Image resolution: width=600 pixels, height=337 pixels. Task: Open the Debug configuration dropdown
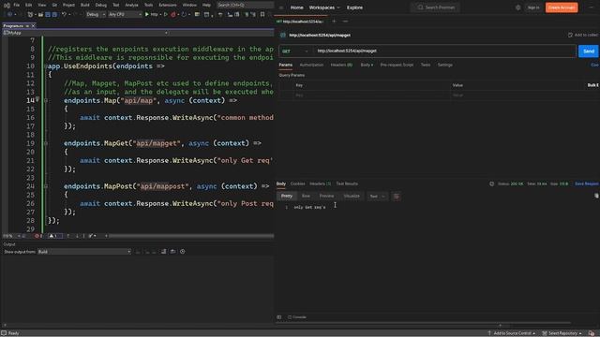[x=96, y=15]
